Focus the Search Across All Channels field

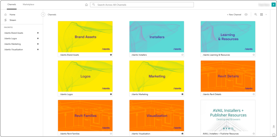pyautogui.click(x=142, y=5)
